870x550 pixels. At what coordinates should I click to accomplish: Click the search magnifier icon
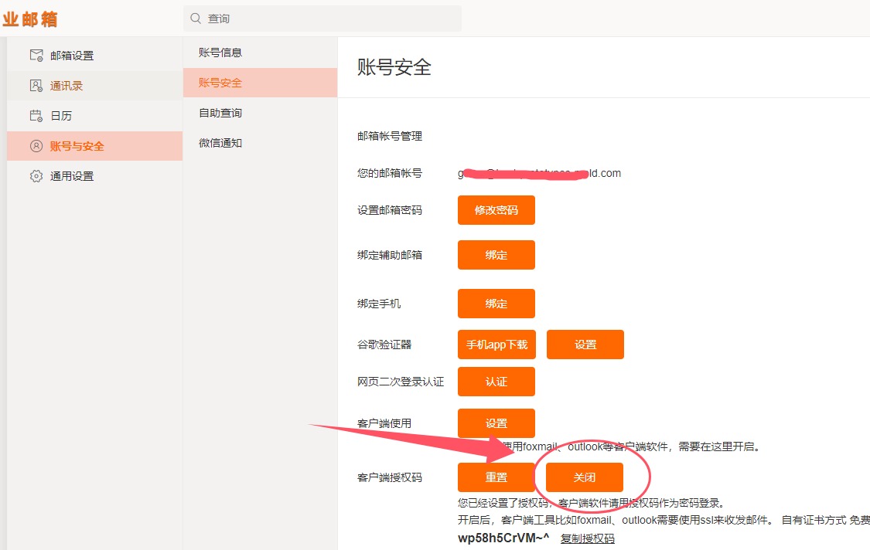click(x=196, y=19)
